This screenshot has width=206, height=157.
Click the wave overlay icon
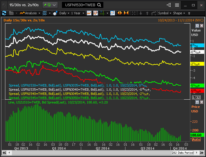[x=45, y=13]
